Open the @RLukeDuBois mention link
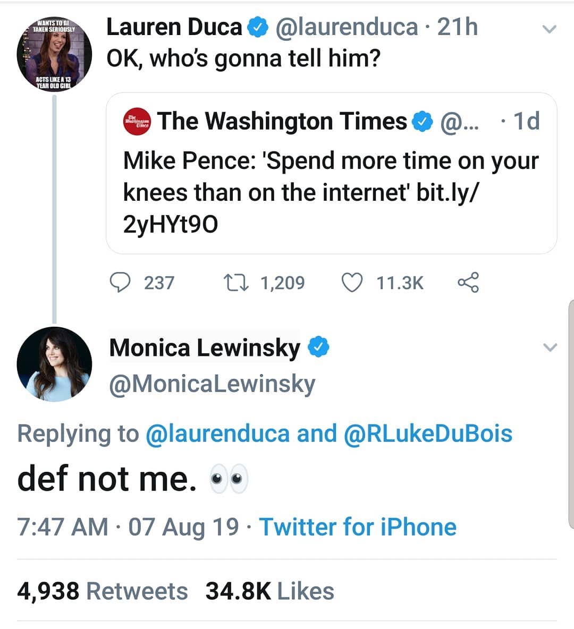Screen dimensions: 574x629 pos(428,433)
